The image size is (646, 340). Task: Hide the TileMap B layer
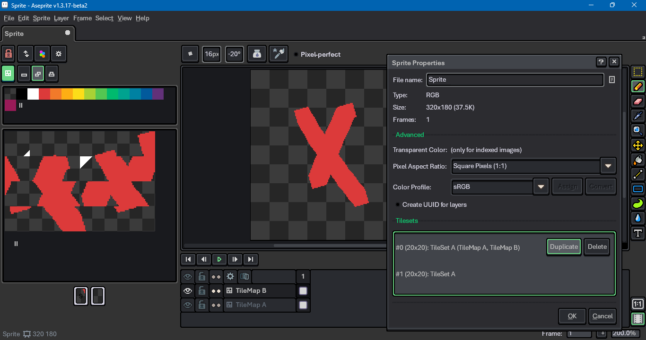(188, 291)
